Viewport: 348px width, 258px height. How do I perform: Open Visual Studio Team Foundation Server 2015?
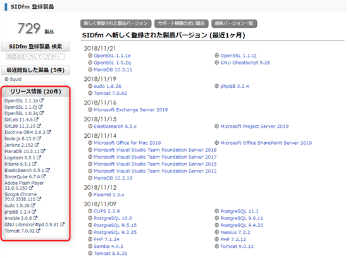[x=155, y=164]
